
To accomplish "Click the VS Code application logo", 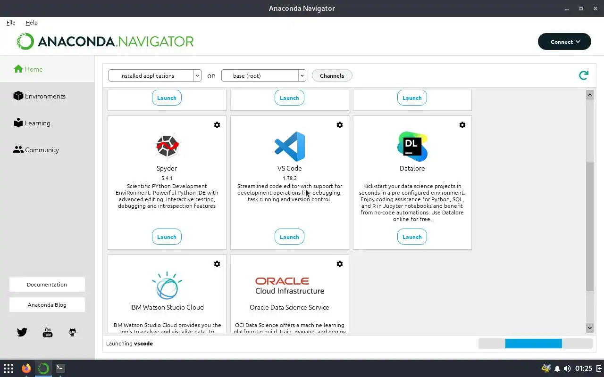I will click(290, 147).
